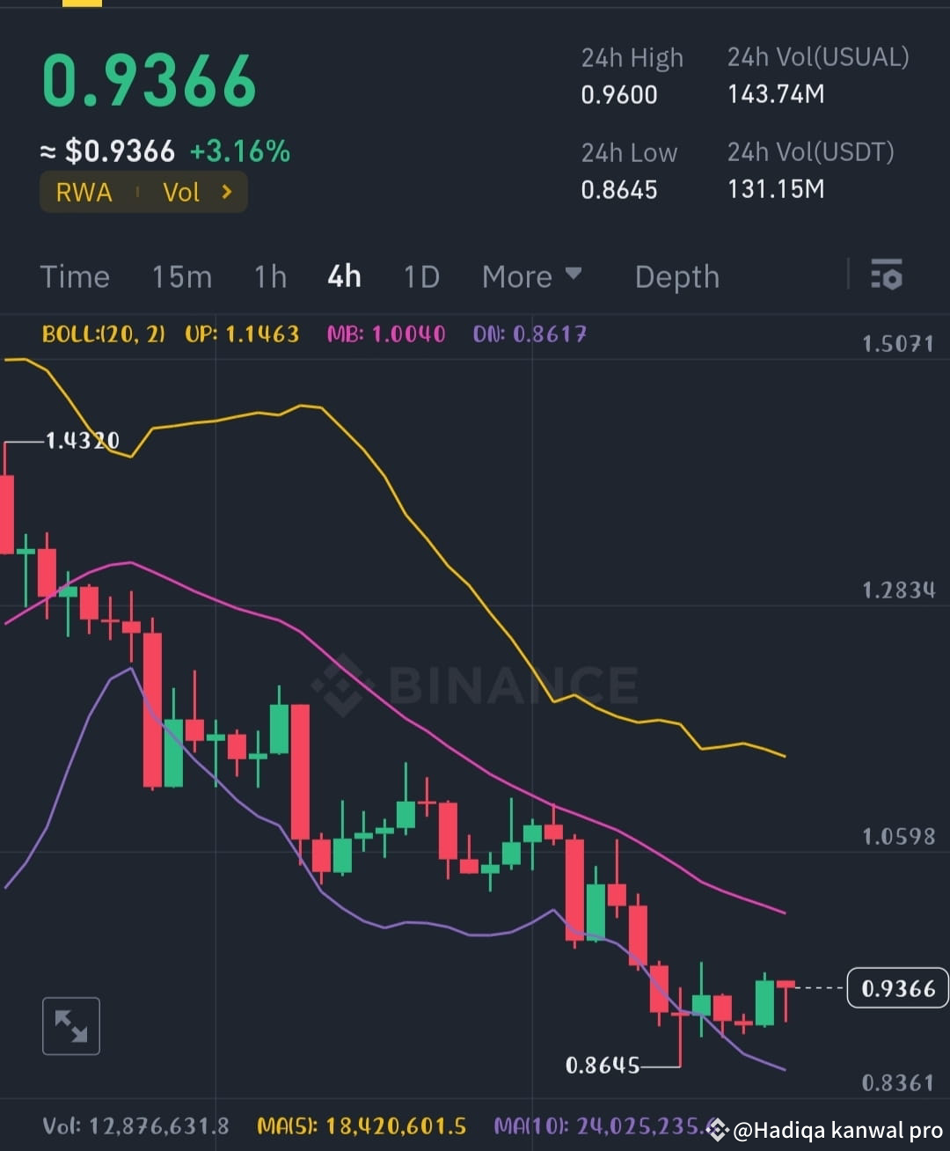Image resolution: width=950 pixels, height=1151 pixels.
Task: Open the Vol panel next to RWA
Action: pos(181,192)
